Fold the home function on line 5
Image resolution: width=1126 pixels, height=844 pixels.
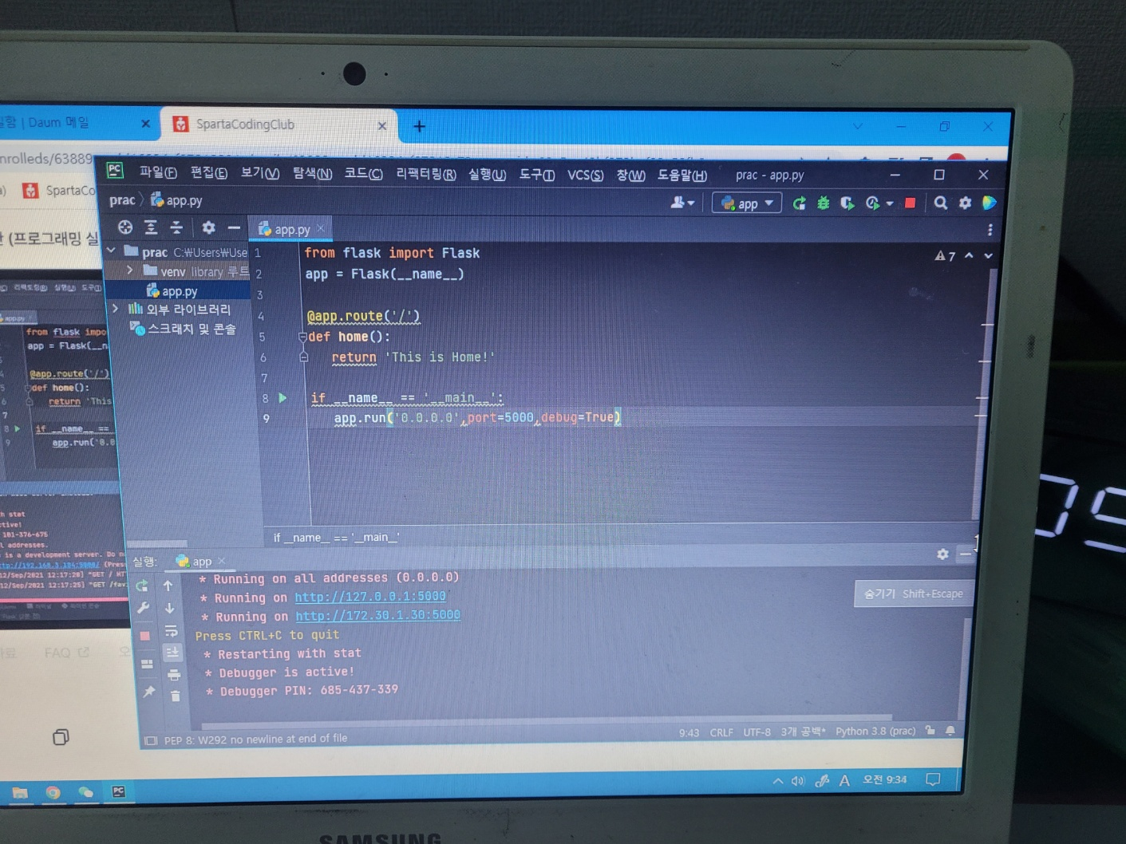click(x=302, y=337)
